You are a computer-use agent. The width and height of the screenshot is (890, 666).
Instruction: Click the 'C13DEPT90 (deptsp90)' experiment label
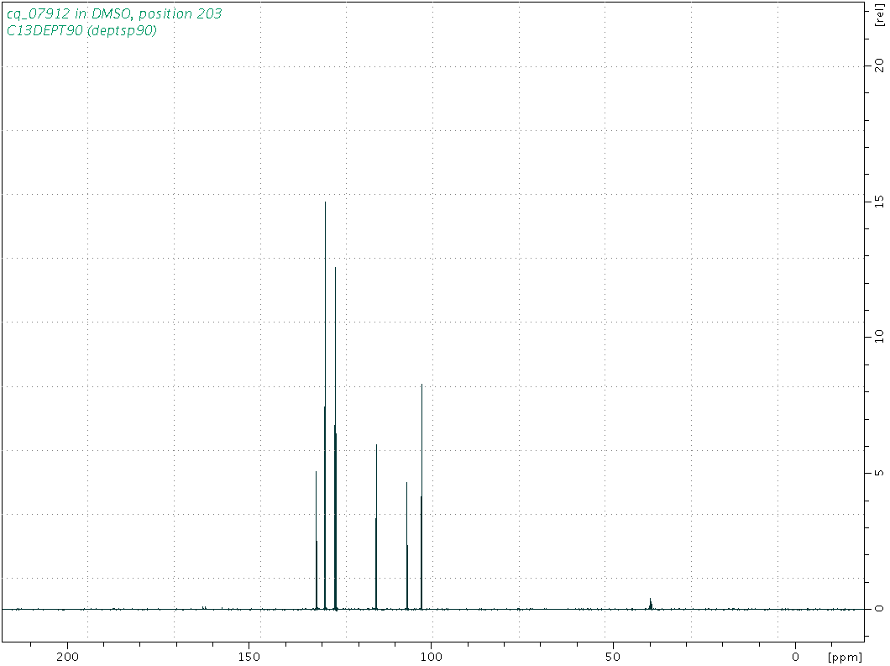click(81, 31)
